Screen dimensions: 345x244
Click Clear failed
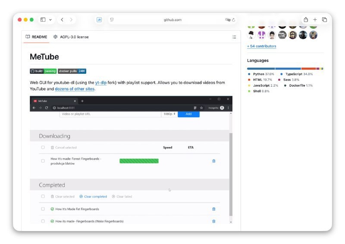click(x=122, y=197)
